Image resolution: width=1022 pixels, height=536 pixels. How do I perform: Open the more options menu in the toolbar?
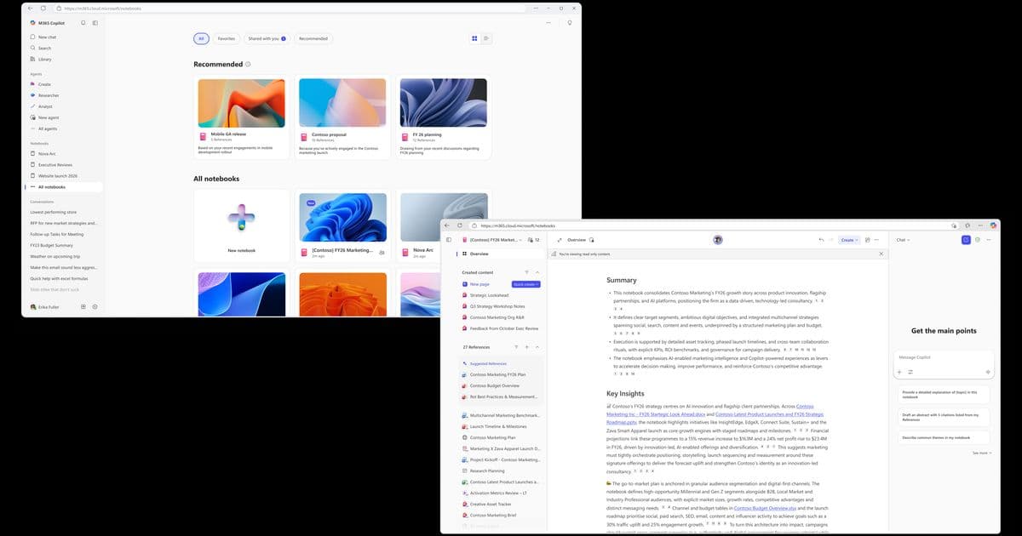(876, 240)
